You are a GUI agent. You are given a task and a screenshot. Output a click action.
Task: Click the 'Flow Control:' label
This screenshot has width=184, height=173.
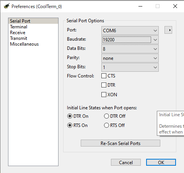pos(80,76)
